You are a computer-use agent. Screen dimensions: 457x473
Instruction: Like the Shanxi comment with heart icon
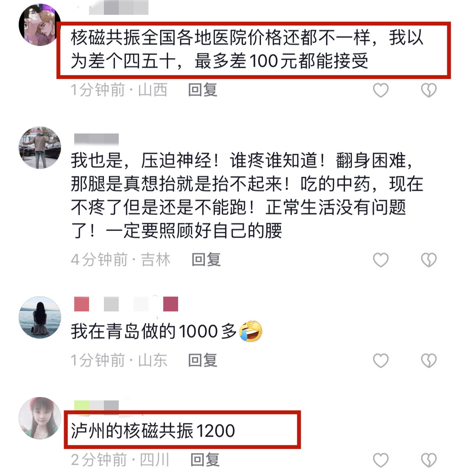[x=380, y=90]
